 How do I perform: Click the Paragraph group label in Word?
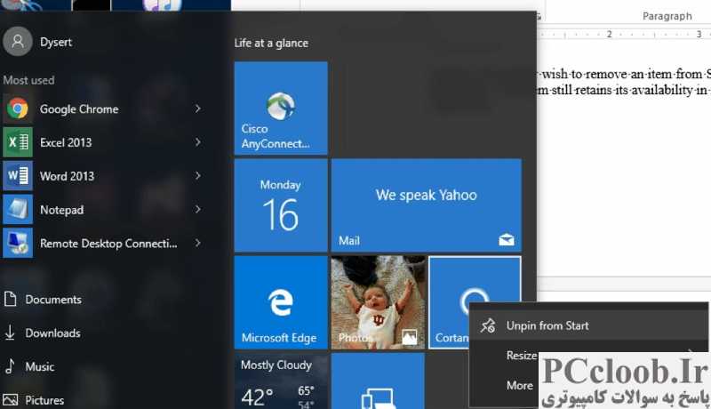coord(667,16)
